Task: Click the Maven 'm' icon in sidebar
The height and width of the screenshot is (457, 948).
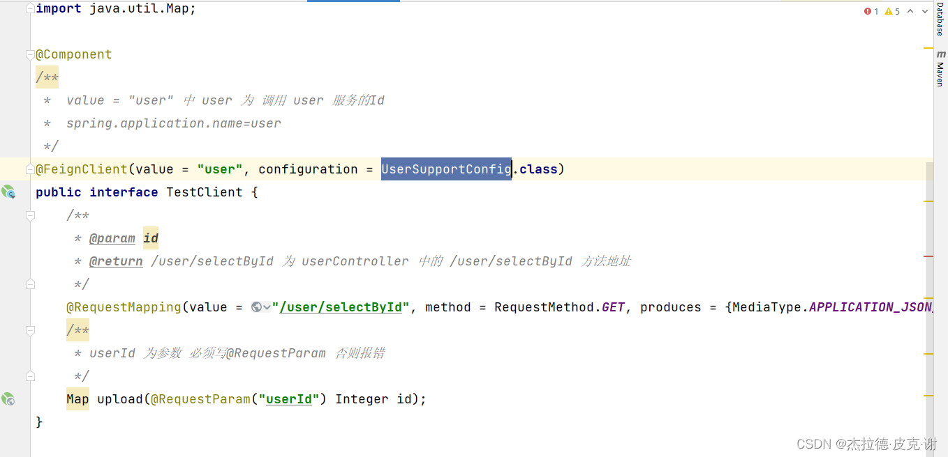Action: coord(940,54)
